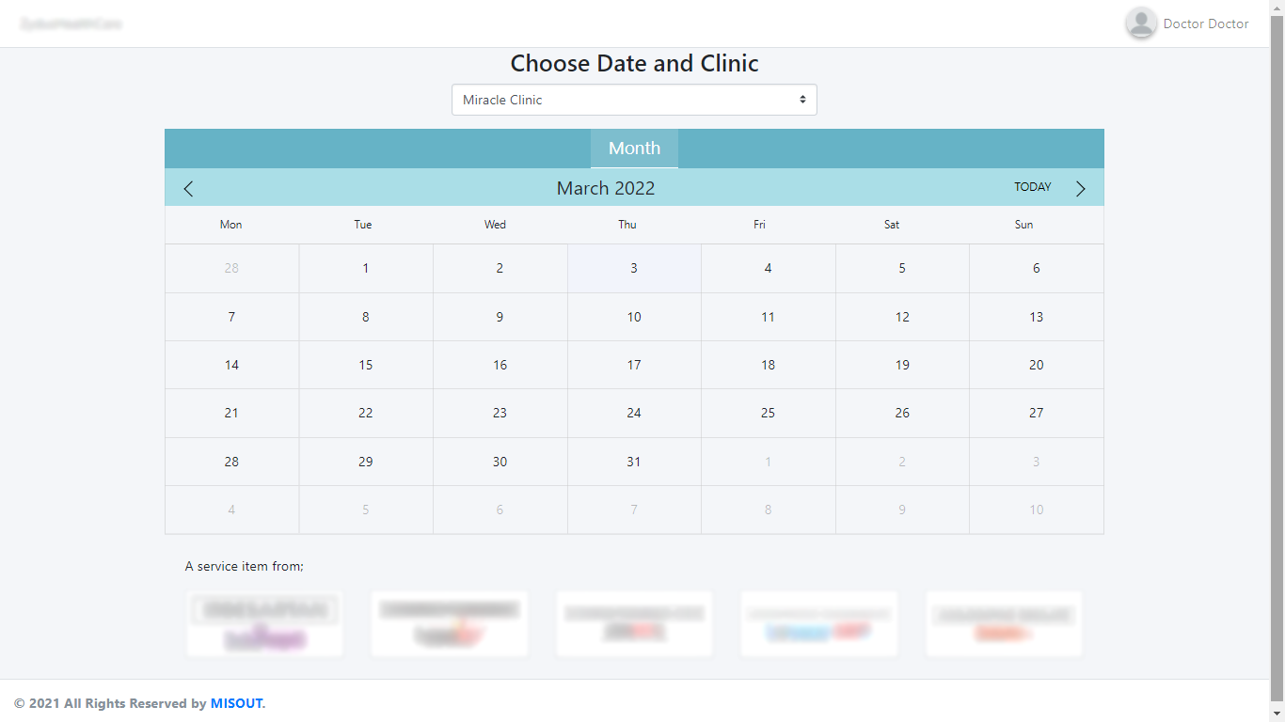Select March 11 on the calendar

click(768, 317)
